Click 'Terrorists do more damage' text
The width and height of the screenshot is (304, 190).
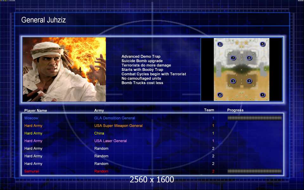point(146,65)
